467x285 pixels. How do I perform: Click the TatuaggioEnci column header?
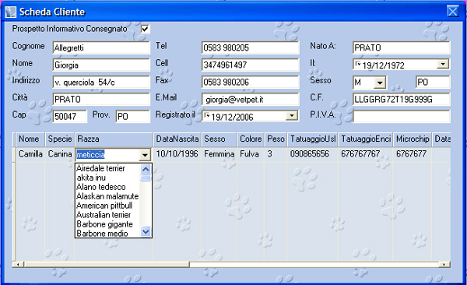[366, 139]
